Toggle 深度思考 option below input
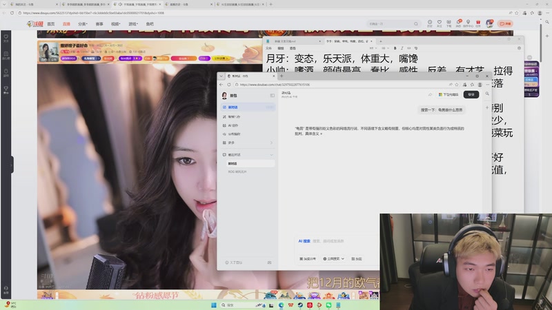This screenshot has width=552, height=310. pyautogui.click(x=308, y=259)
